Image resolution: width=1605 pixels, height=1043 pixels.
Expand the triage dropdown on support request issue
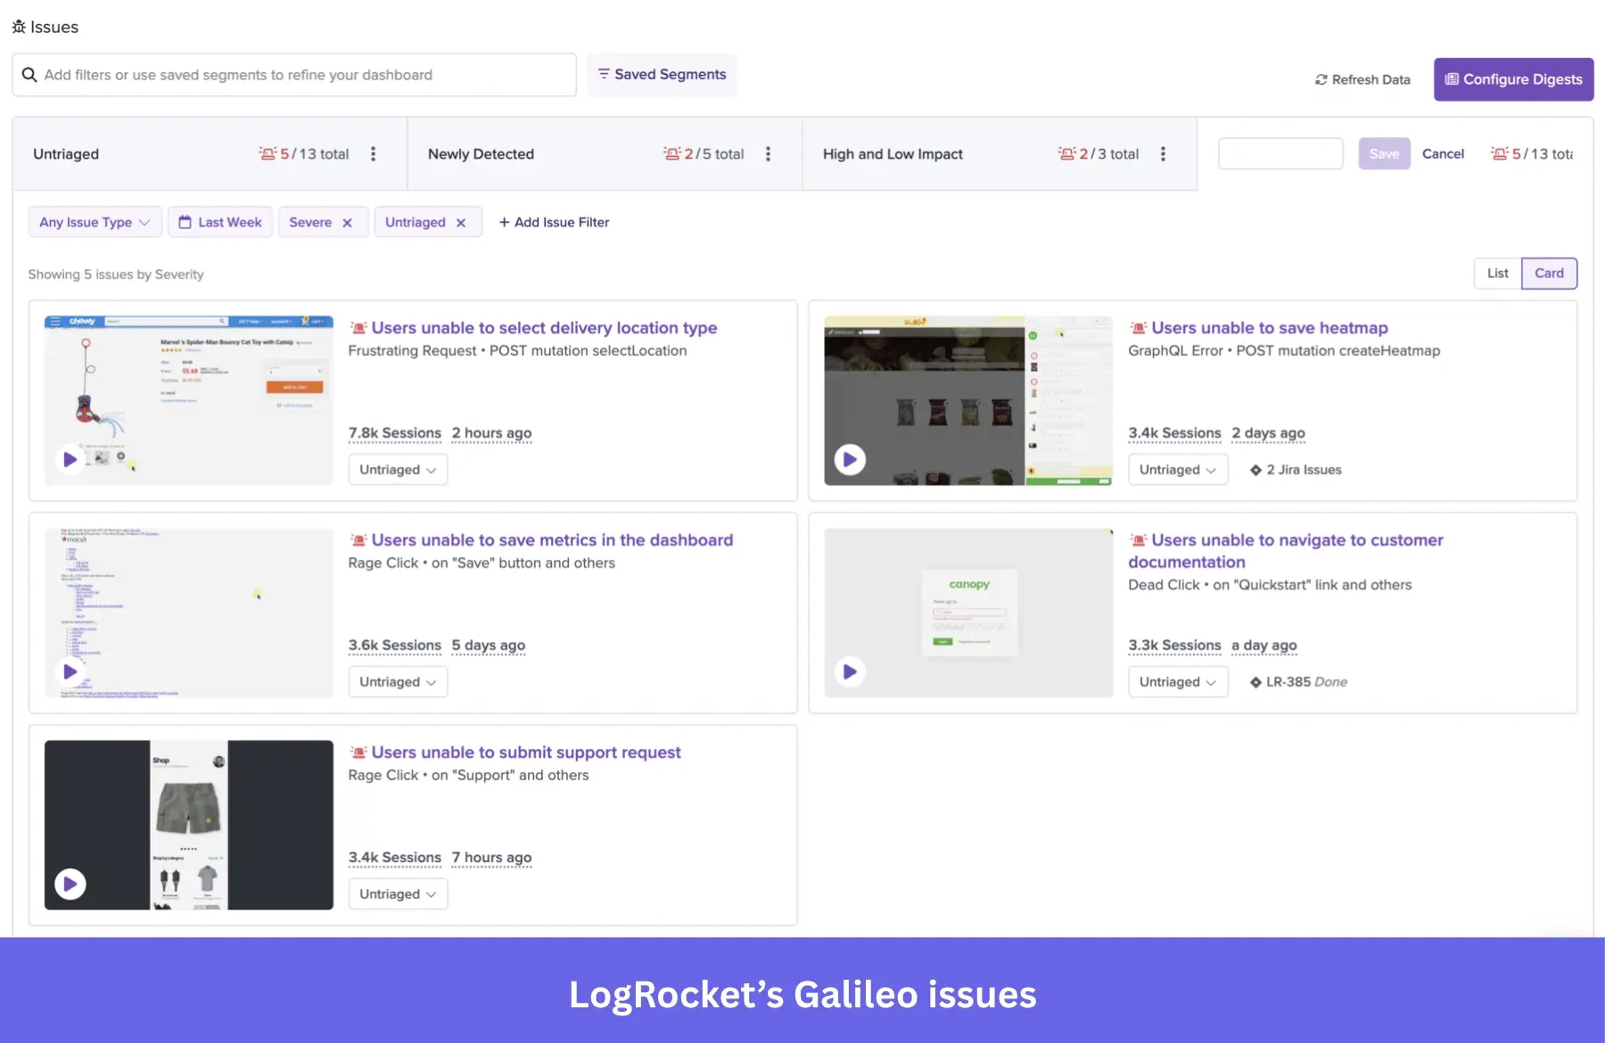coord(398,893)
